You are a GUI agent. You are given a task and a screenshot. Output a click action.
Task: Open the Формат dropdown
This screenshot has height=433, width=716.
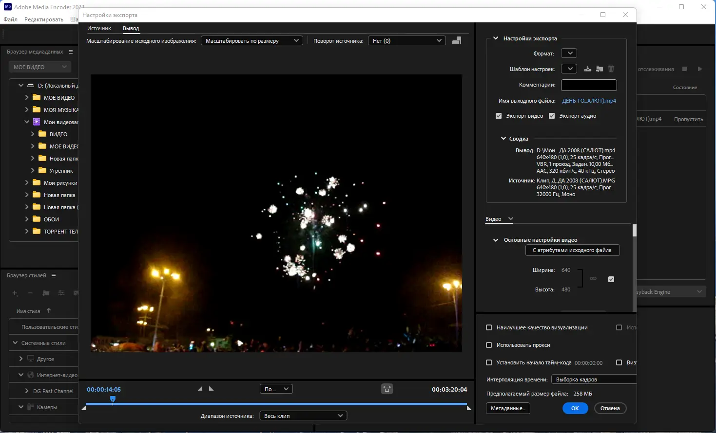pos(569,53)
